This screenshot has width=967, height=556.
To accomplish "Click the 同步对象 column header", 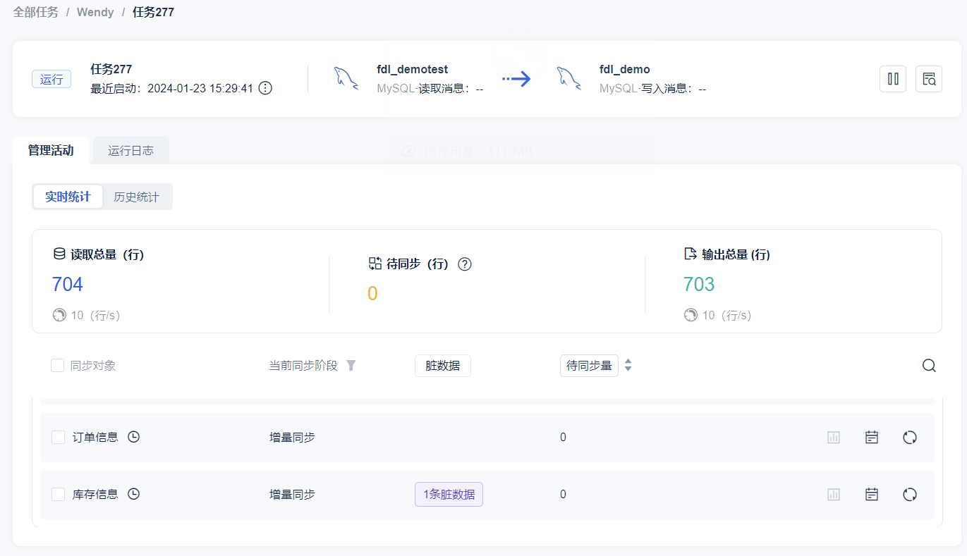I will tap(93, 366).
